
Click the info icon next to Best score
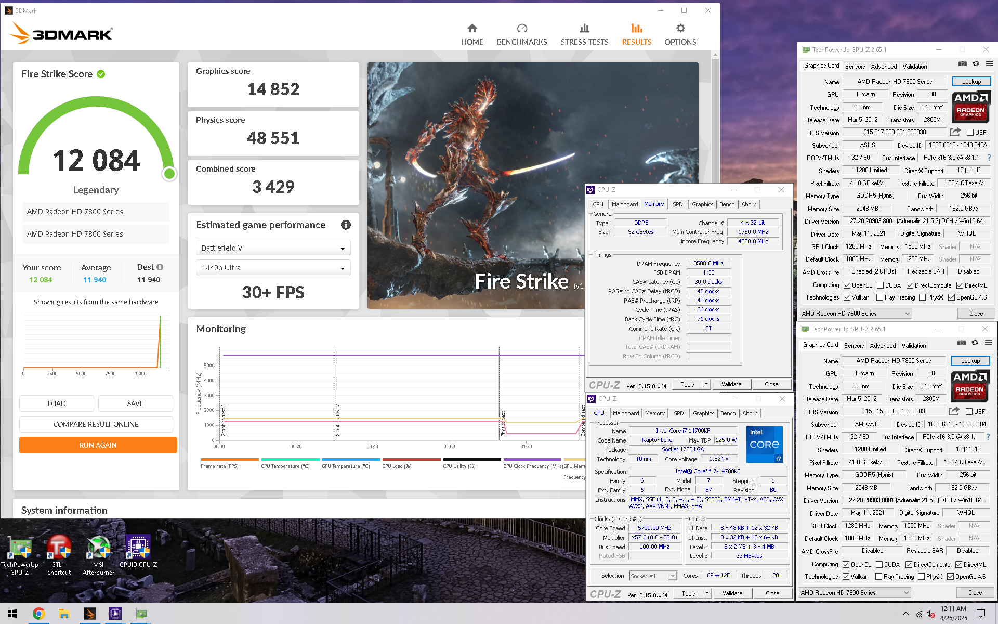[160, 267]
